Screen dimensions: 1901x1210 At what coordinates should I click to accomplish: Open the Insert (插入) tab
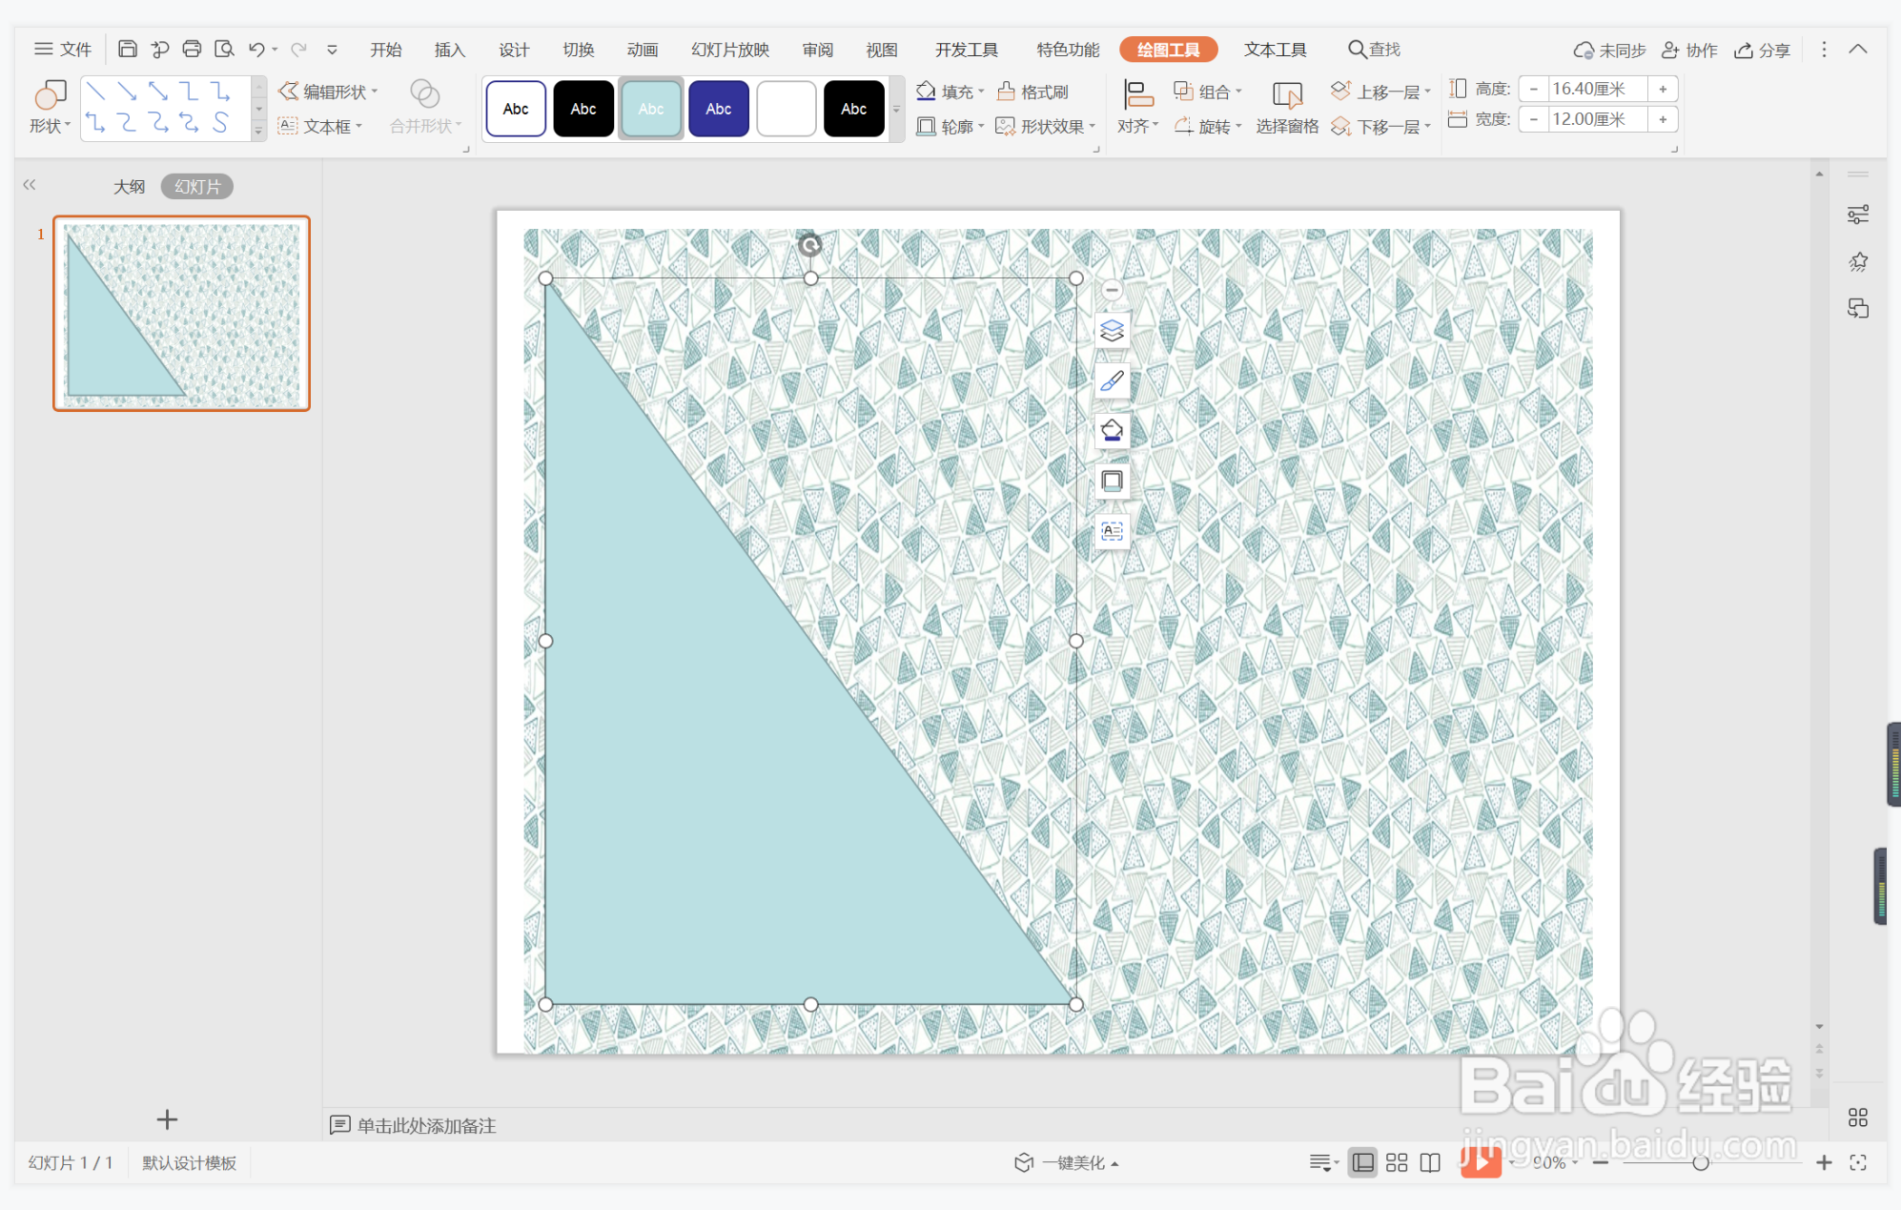(x=449, y=50)
